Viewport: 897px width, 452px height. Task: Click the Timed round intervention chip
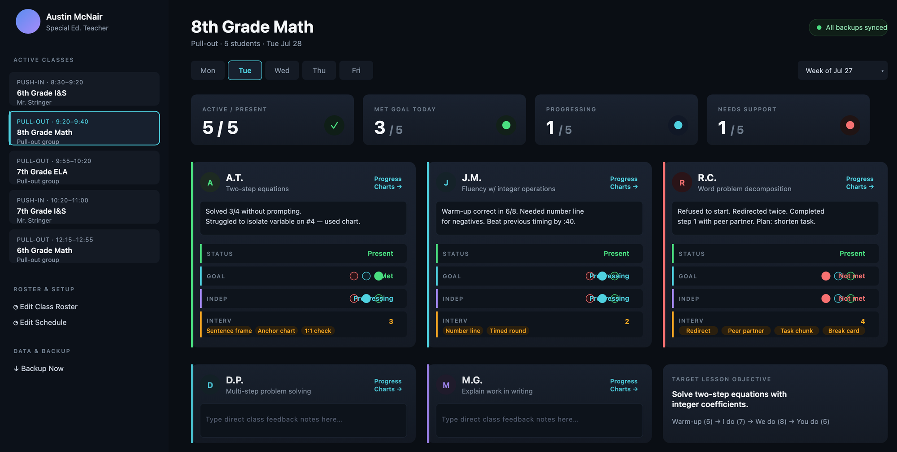click(508, 331)
